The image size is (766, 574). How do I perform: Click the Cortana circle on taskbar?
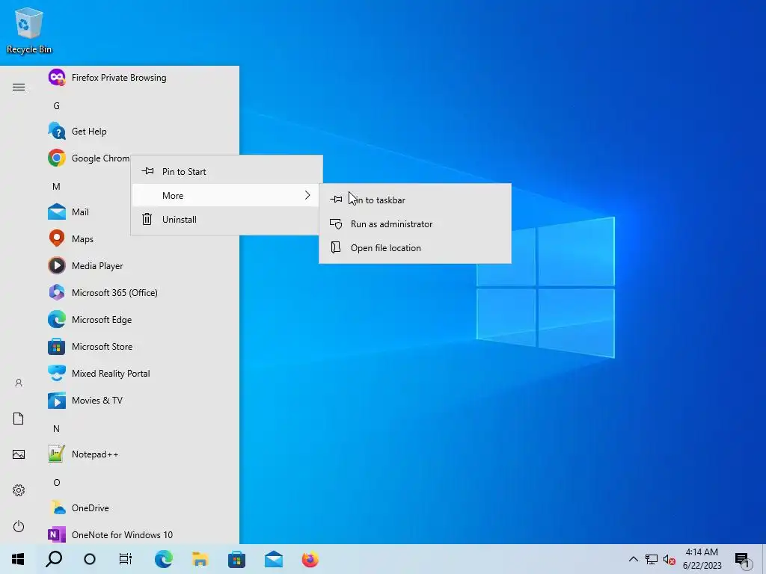click(x=90, y=559)
